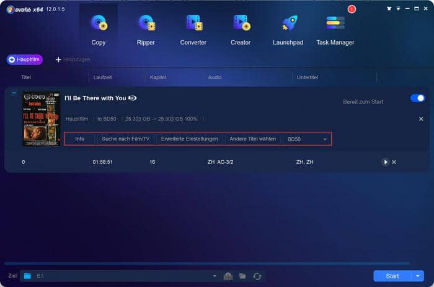This screenshot has height=287, width=434.
Task: Click the Untertitel column header
Action: click(308, 77)
